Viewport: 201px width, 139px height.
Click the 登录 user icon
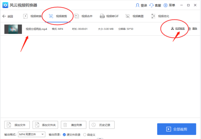137,5
